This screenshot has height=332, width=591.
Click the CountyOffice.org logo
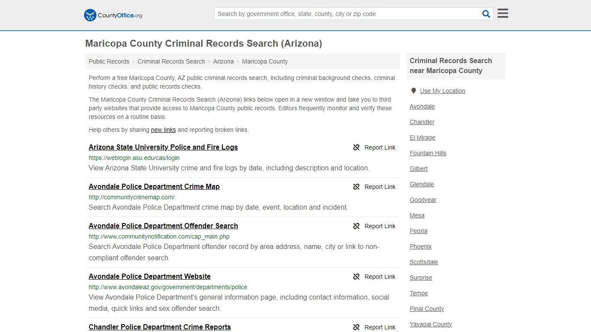tap(113, 15)
